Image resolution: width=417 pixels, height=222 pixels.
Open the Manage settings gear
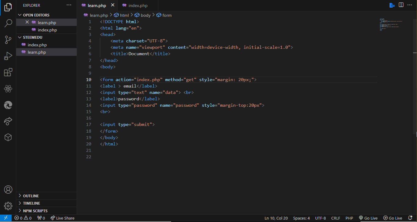8,206
